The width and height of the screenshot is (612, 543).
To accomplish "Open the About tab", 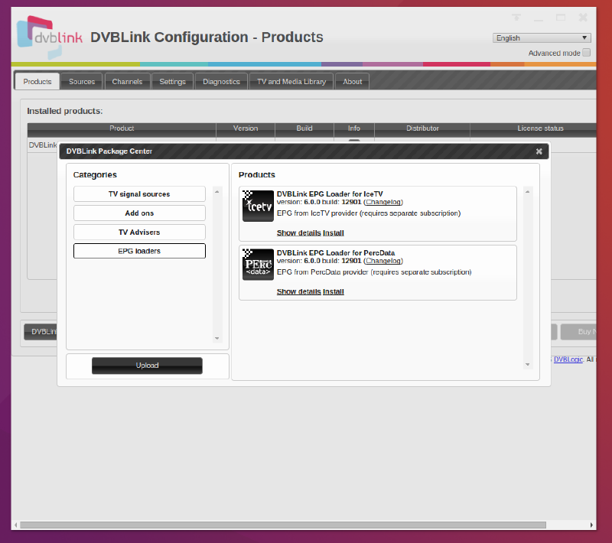I will (x=352, y=82).
